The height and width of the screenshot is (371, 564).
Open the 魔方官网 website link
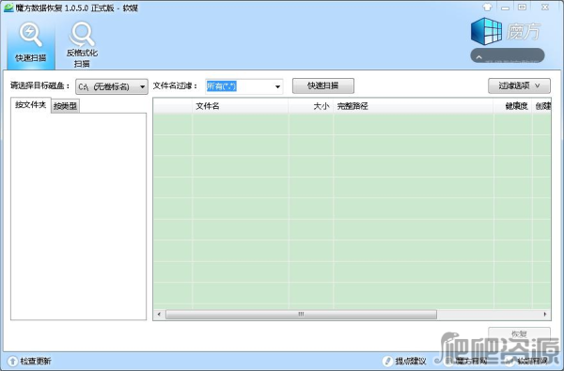coord(471,361)
